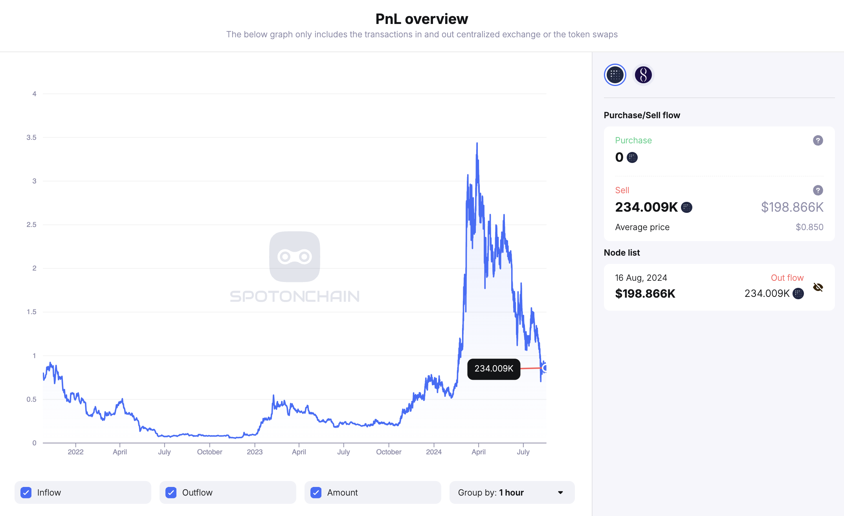Disable the Outflow checkbox
This screenshot has height=516, width=844.
tap(171, 492)
